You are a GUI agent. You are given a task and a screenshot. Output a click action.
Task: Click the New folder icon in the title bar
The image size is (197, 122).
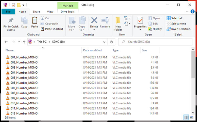coord(19,5)
